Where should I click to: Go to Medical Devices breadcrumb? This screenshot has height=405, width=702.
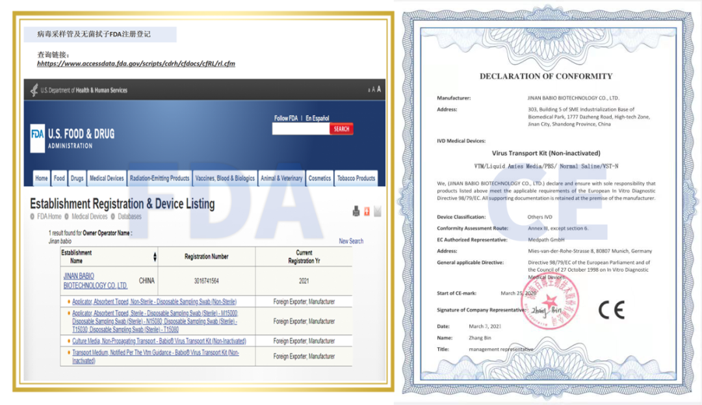(90, 216)
